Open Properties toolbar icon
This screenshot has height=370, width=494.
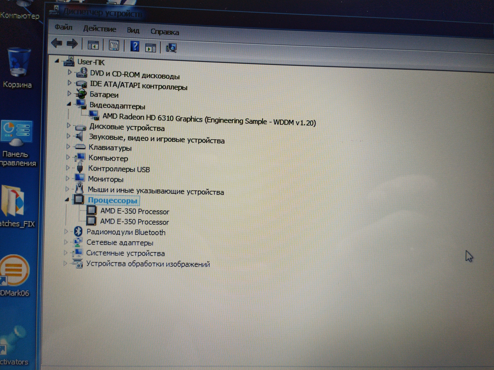pyautogui.click(x=114, y=46)
